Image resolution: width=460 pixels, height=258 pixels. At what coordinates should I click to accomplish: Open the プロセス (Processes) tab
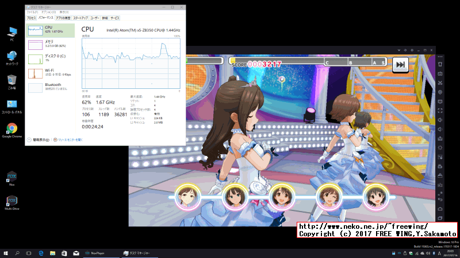point(31,18)
